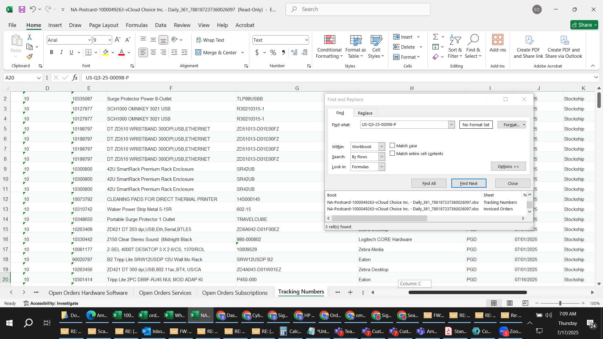This screenshot has width=603, height=339.
Task: Apply yellow Fill Color swatch
Action: click(106, 52)
